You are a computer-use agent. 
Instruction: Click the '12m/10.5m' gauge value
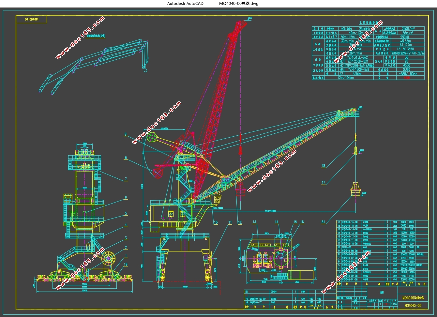(346, 78)
